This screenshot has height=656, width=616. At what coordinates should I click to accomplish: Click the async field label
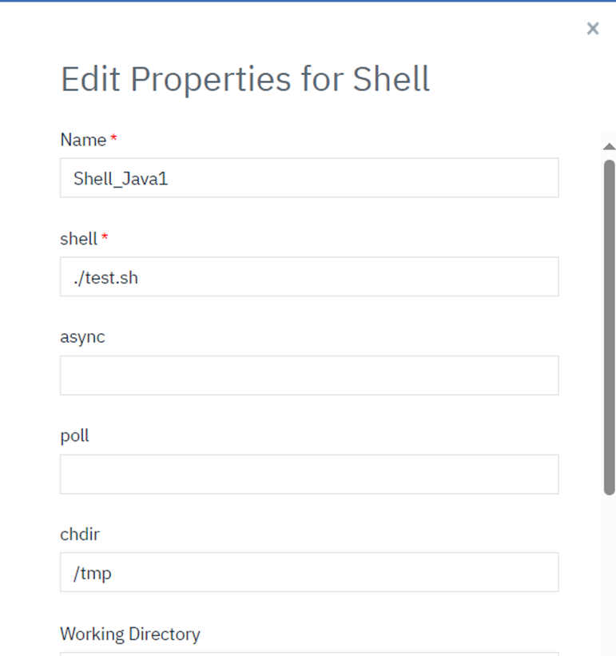pyautogui.click(x=82, y=337)
